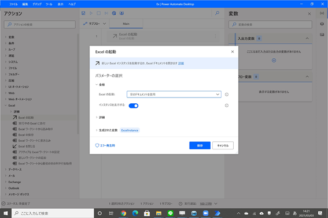Open the Excel の起動 dropdown

point(174,94)
